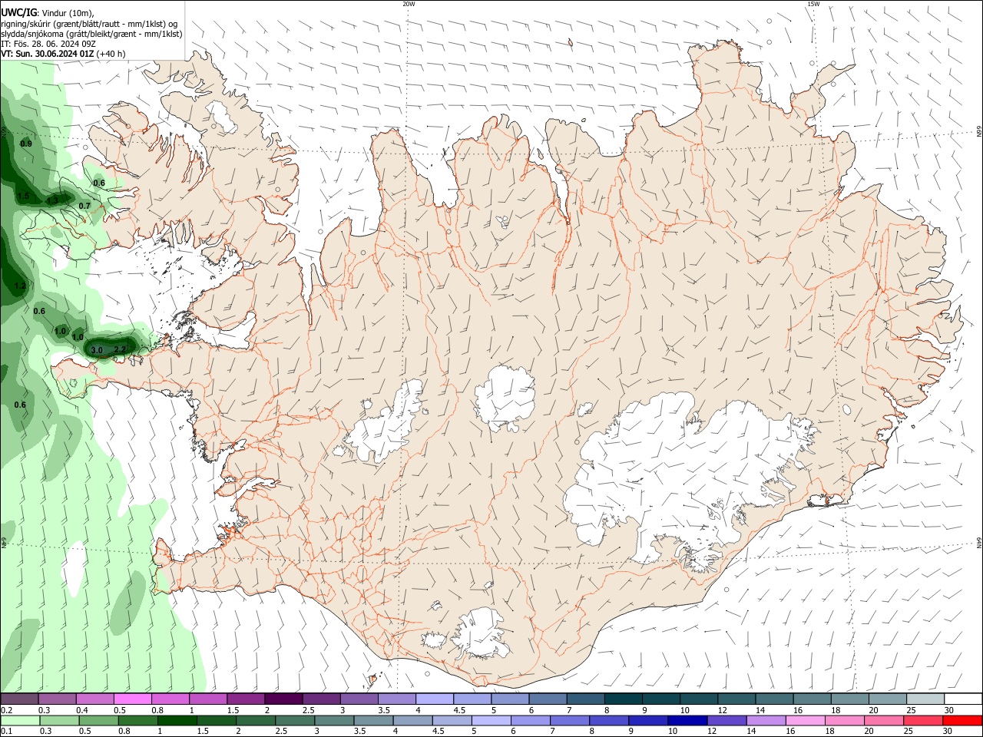Click the '0.9' precipitation value on the map
Viewport: 983px width, 737px height.
click(26, 144)
